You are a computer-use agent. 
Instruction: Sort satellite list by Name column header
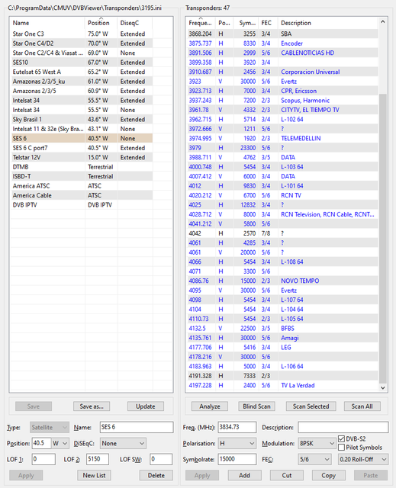47,23
